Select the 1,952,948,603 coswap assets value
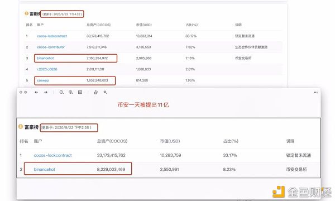This screenshot has height=201, width=335. click(x=97, y=80)
